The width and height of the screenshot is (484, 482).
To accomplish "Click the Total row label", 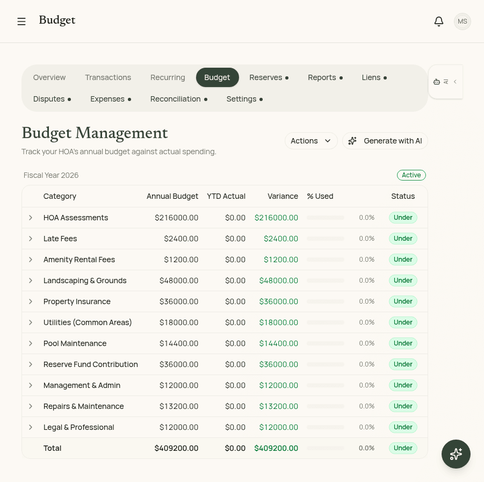I will point(52,448).
